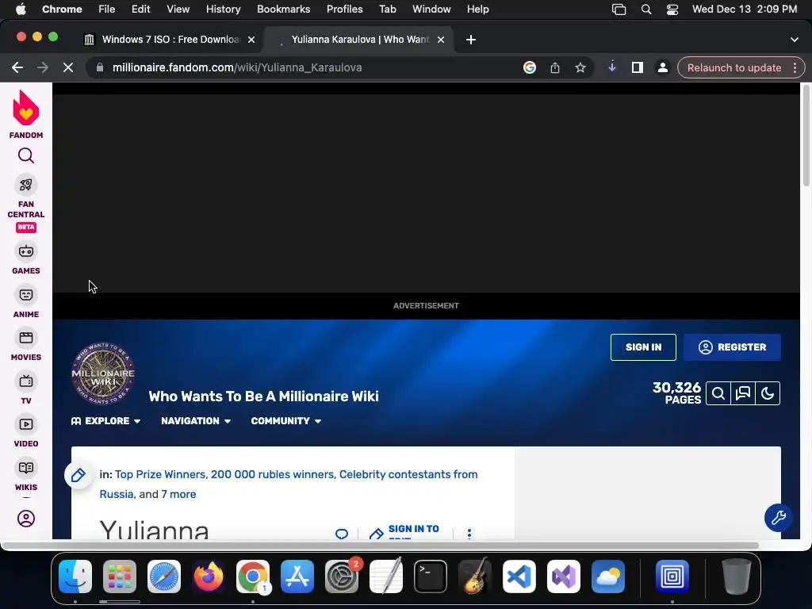Open the Chrome profile avatar

tap(662, 68)
